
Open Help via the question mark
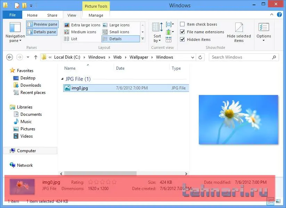point(279,15)
